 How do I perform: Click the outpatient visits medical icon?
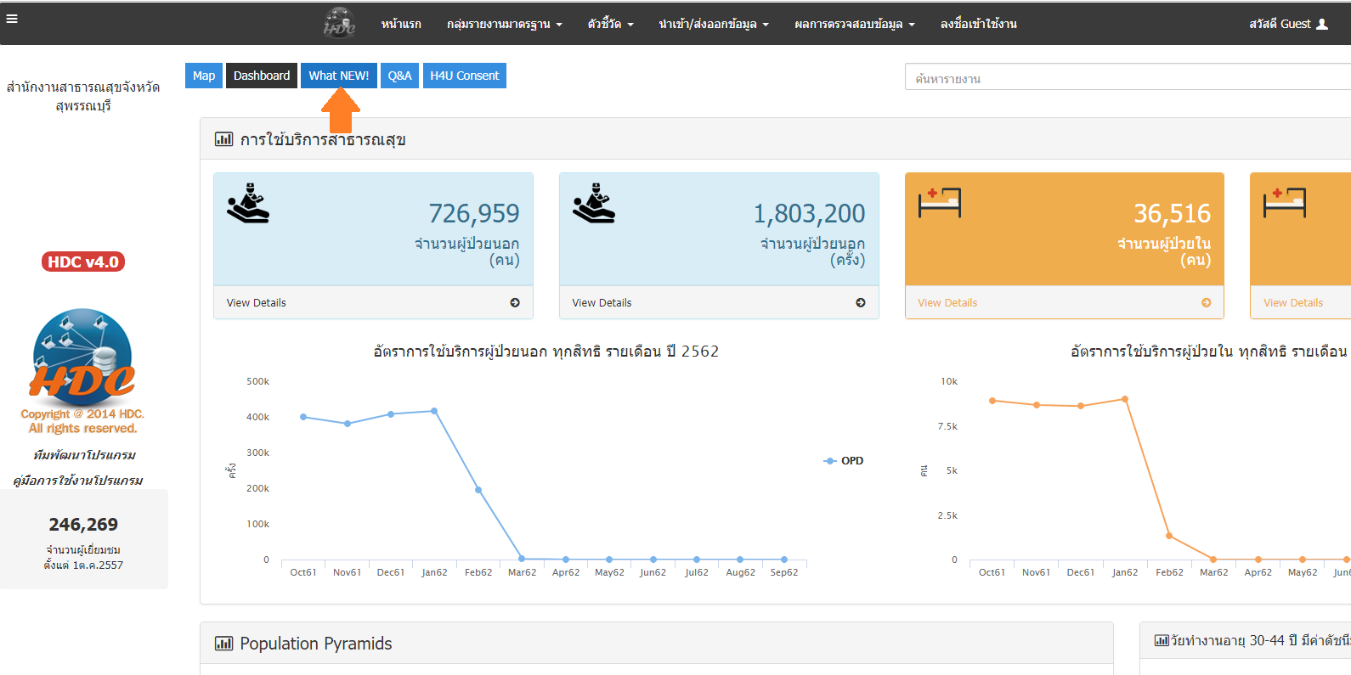tap(594, 204)
